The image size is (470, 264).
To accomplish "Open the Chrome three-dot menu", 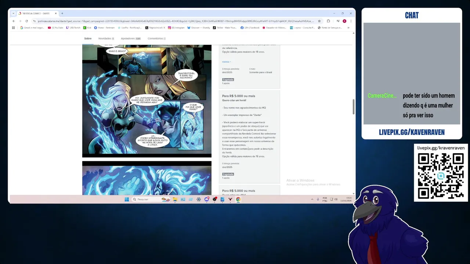I will coord(350,21).
